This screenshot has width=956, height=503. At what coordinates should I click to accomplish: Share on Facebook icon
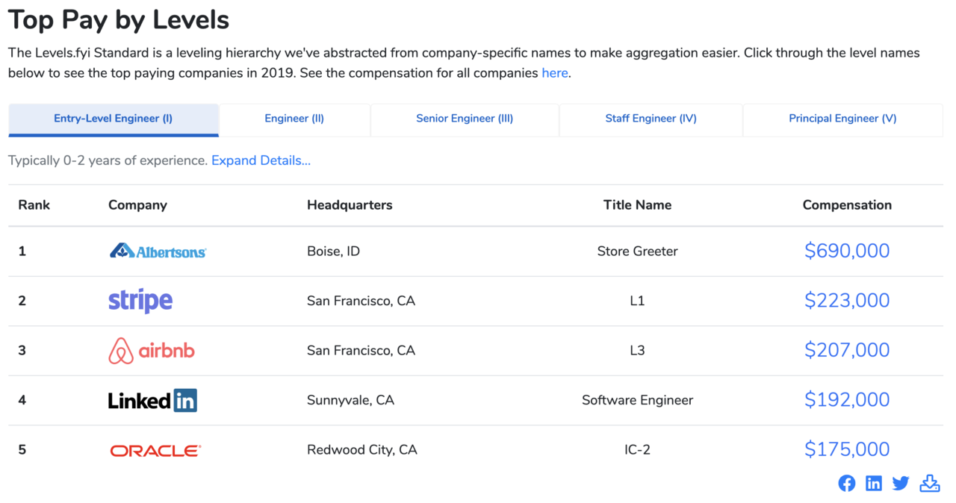(846, 483)
